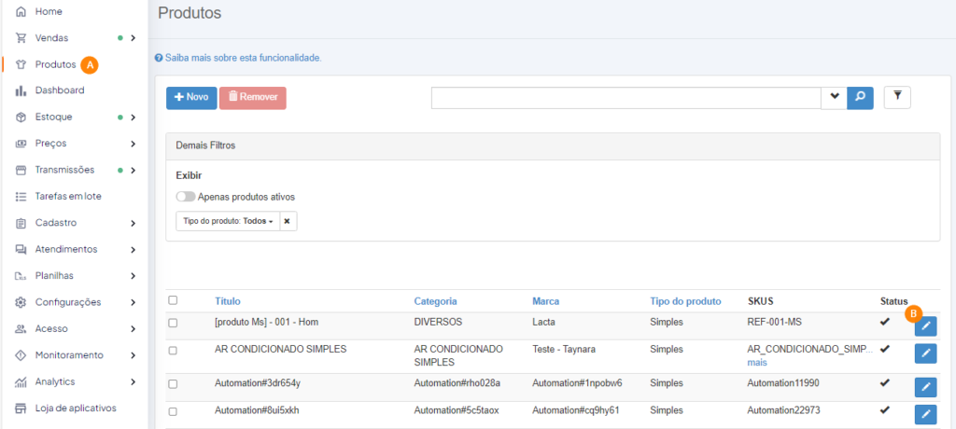Toggle Apenas produtos ativos switch
Viewport: 956px width, 429px height.
click(186, 197)
